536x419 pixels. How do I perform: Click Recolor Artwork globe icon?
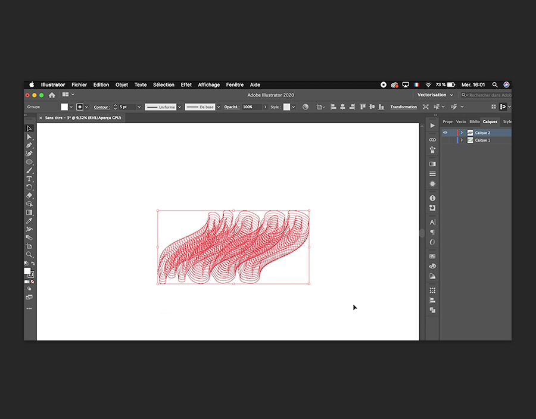click(306, 107)
